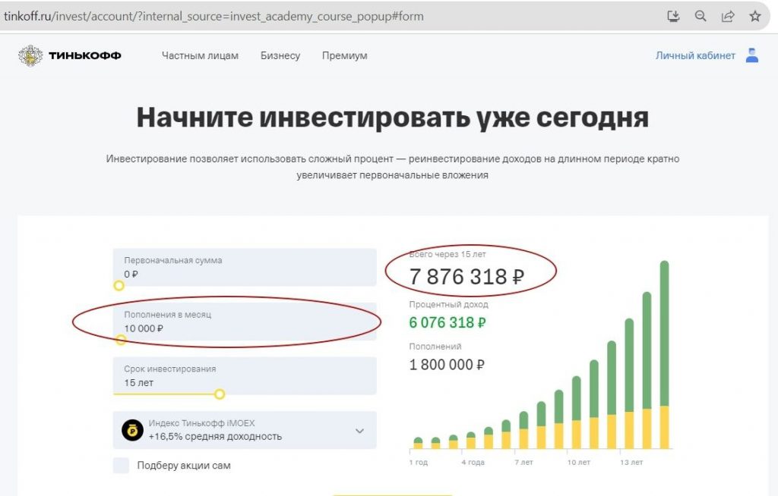Click the total amount 7 876 318 ₽

click(x=466, y=277)
